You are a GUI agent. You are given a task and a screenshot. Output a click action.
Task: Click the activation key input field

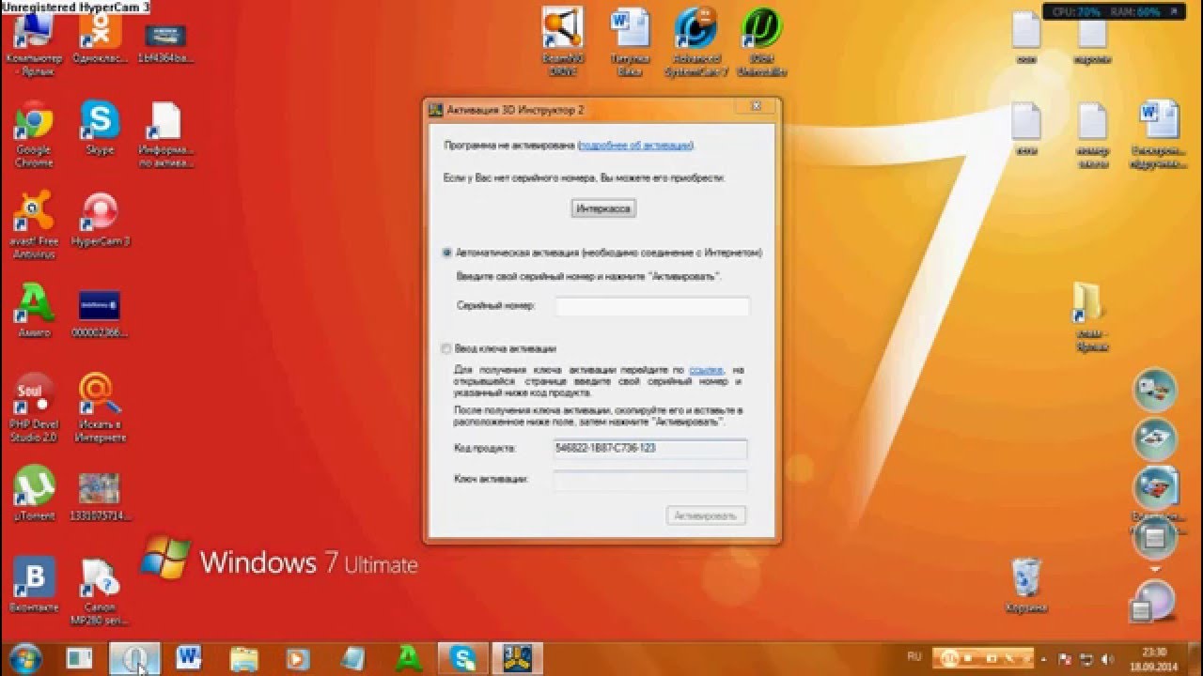[x=650, y=481]
